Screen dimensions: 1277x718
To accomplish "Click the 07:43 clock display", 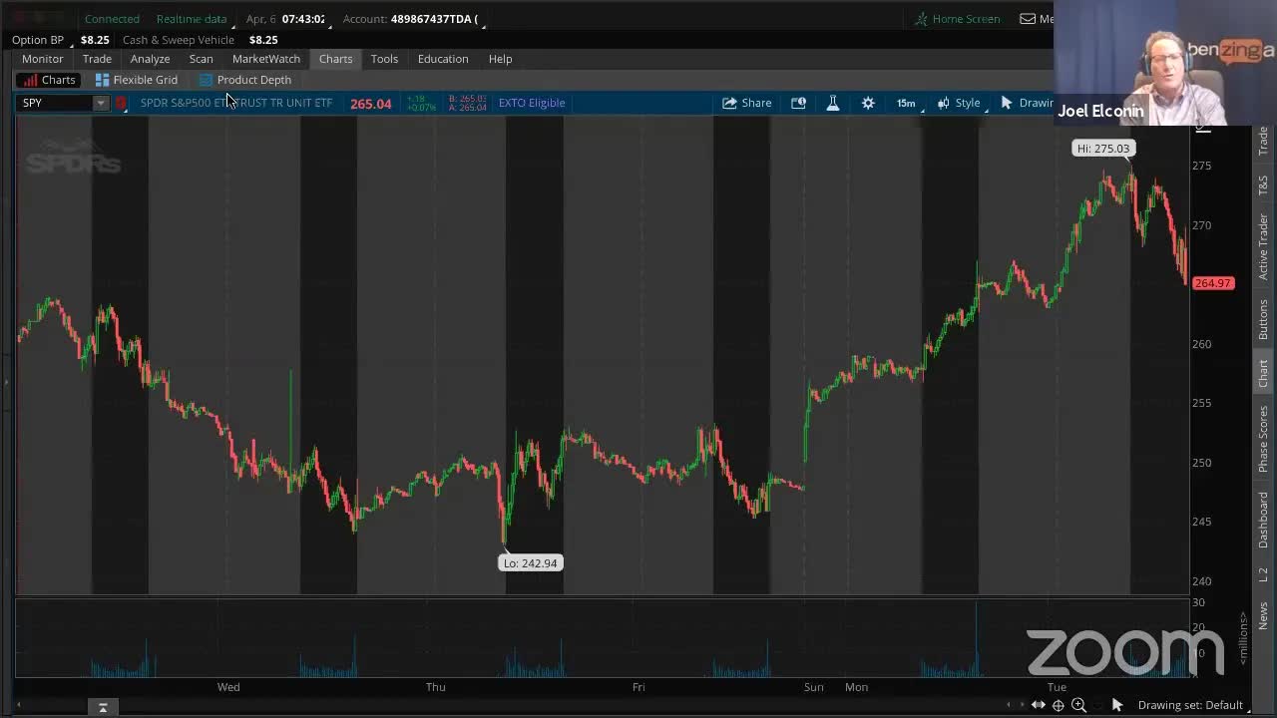I will click(x=303, y=19).
